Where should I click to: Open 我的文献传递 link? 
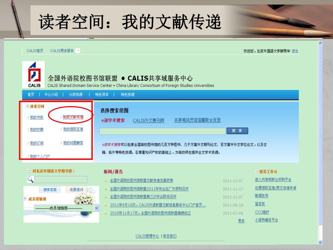pyautogui.click(x=73, y=117)
